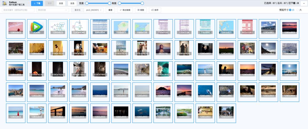The width and height of the screenshot is (308, 129).
Task: Click the Fatkun logo icon
Action: point(5,3)
